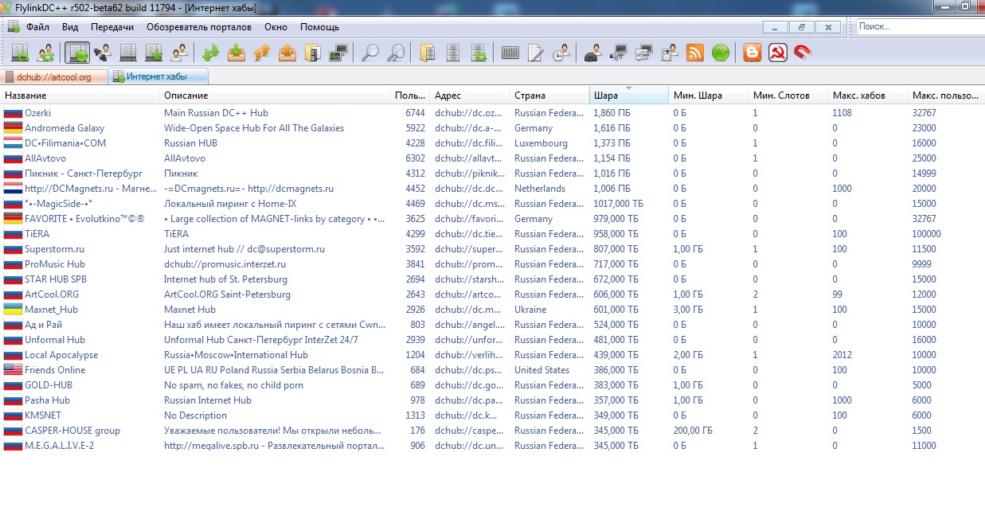Open the network statistics monitors icon
The height and width of the screenshot is (511, 985).
pyautogui.click(x=338, y=53)
